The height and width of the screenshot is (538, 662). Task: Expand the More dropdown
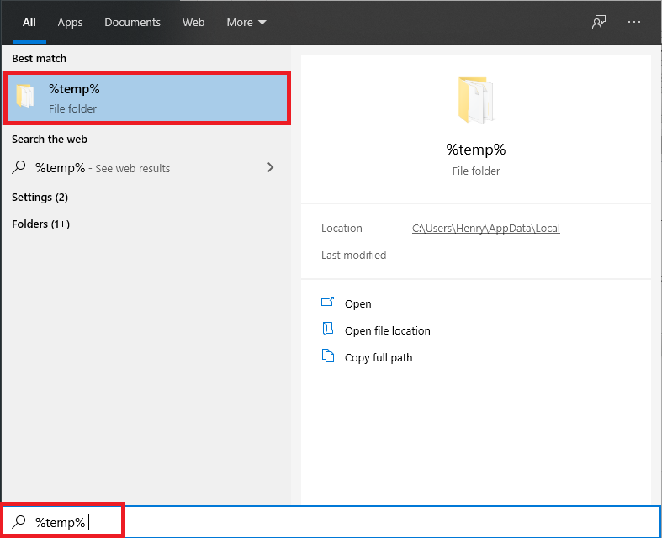[x=246, y=23]
